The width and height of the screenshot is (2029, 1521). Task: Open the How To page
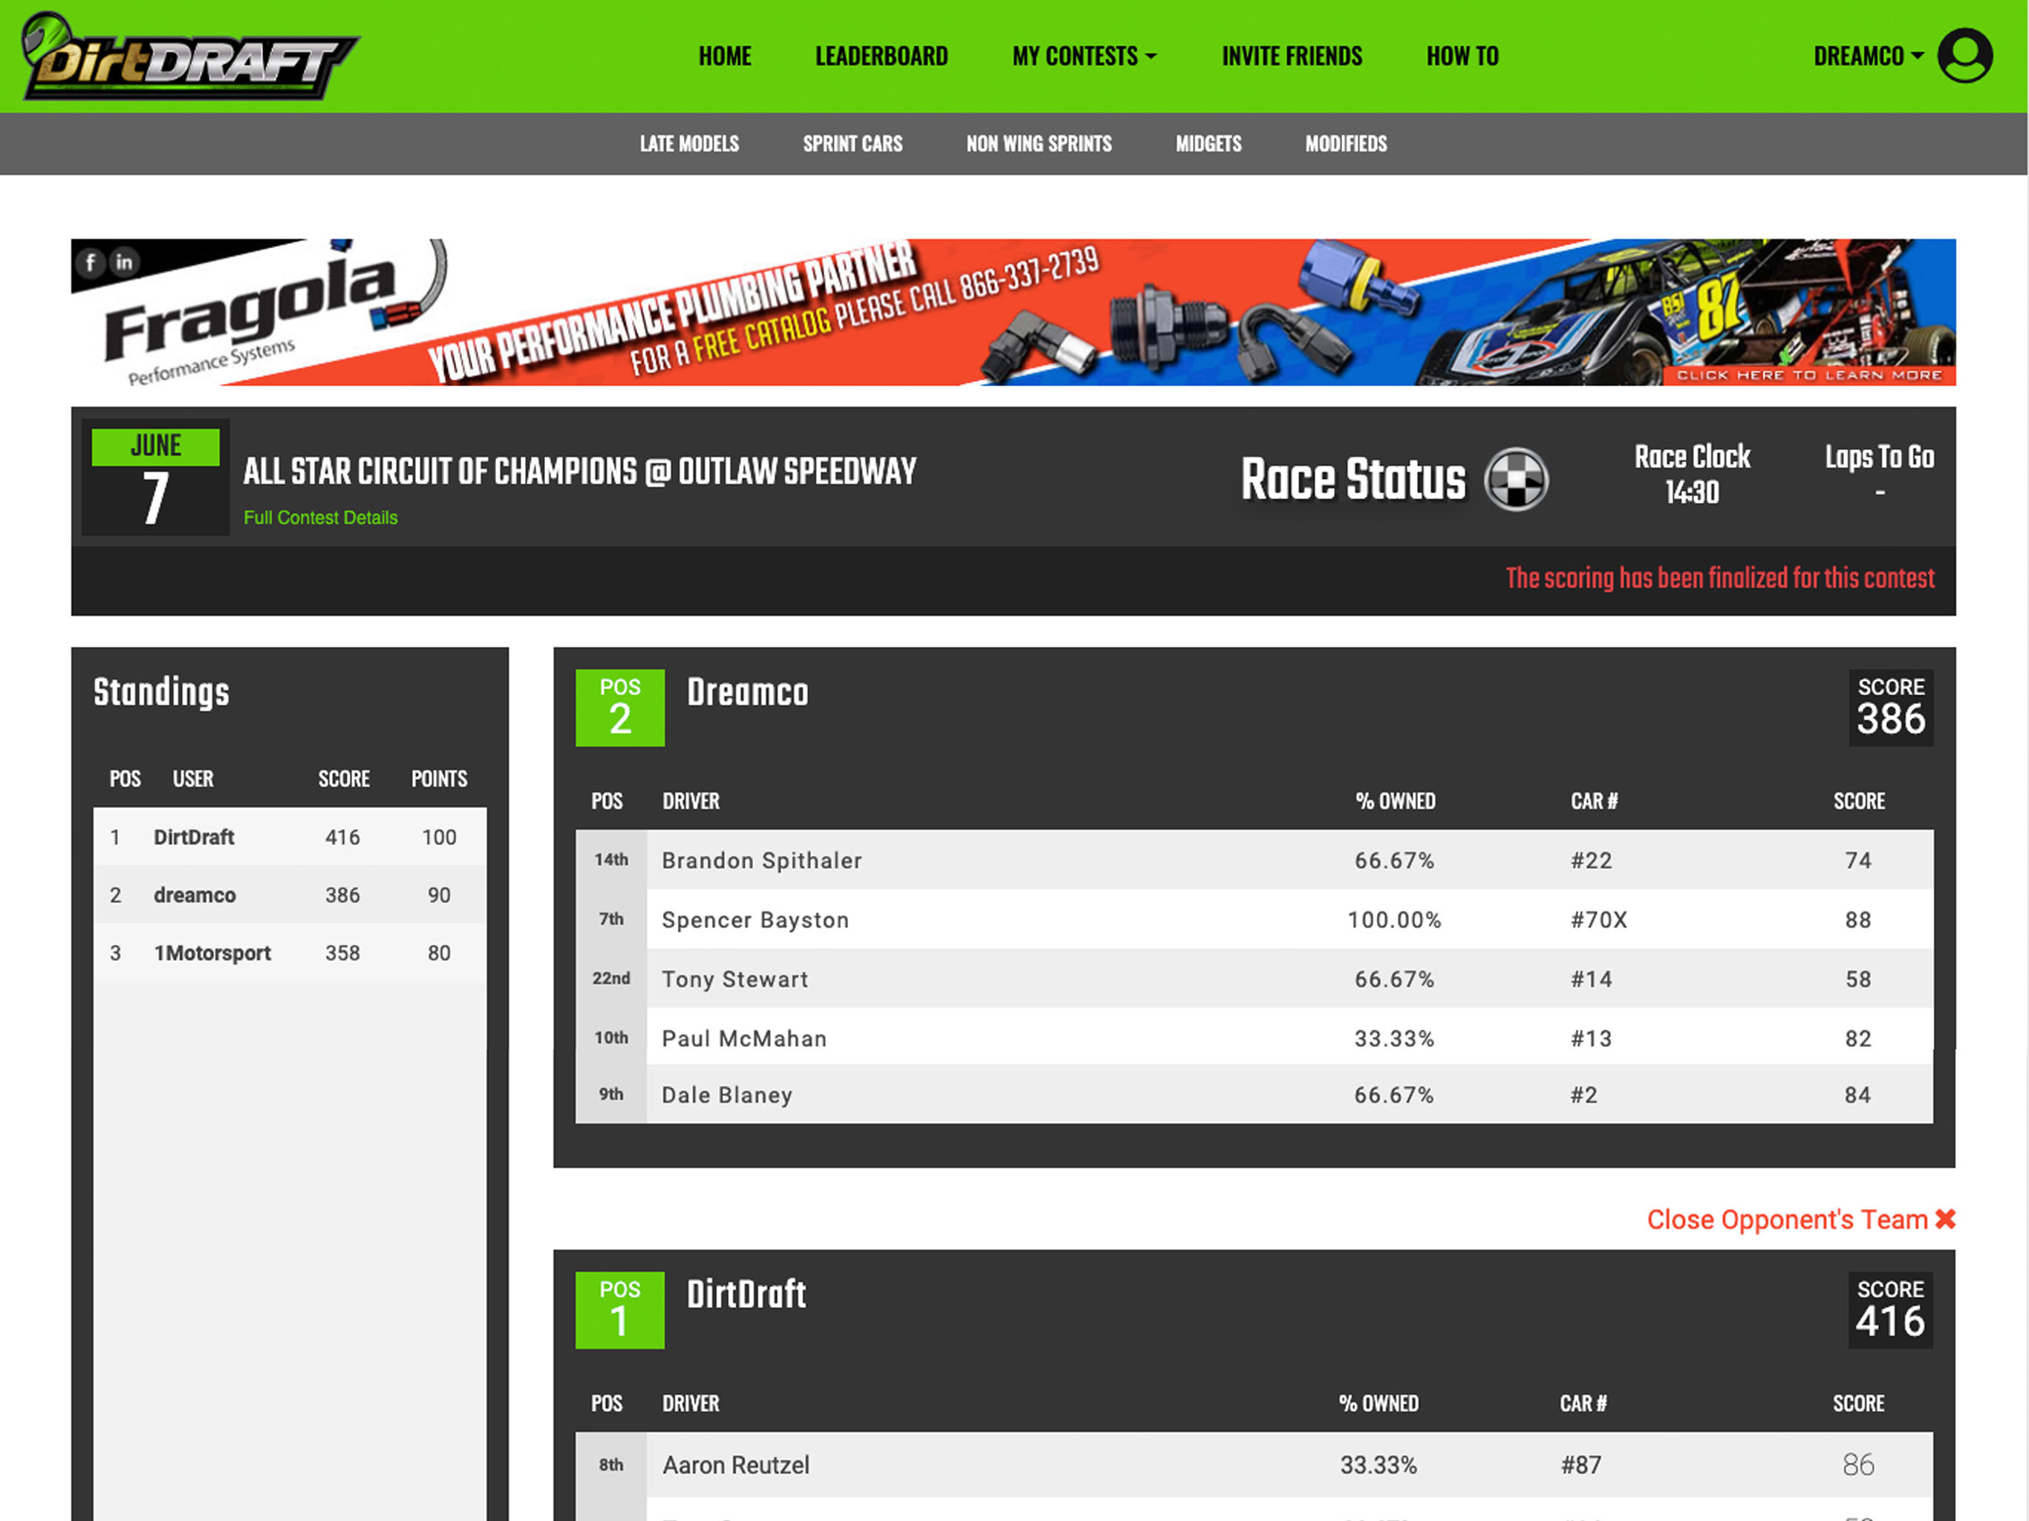tap(1462, 56)
